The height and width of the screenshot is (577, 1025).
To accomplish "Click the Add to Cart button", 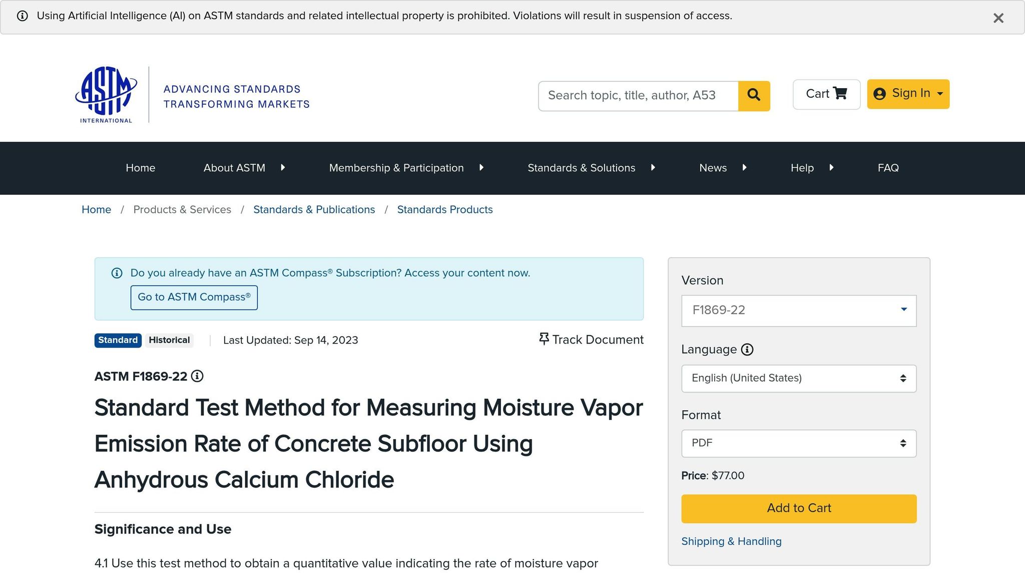I will coord(799,508).
